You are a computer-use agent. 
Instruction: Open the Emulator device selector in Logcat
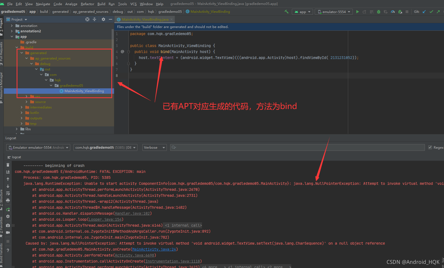38,147
